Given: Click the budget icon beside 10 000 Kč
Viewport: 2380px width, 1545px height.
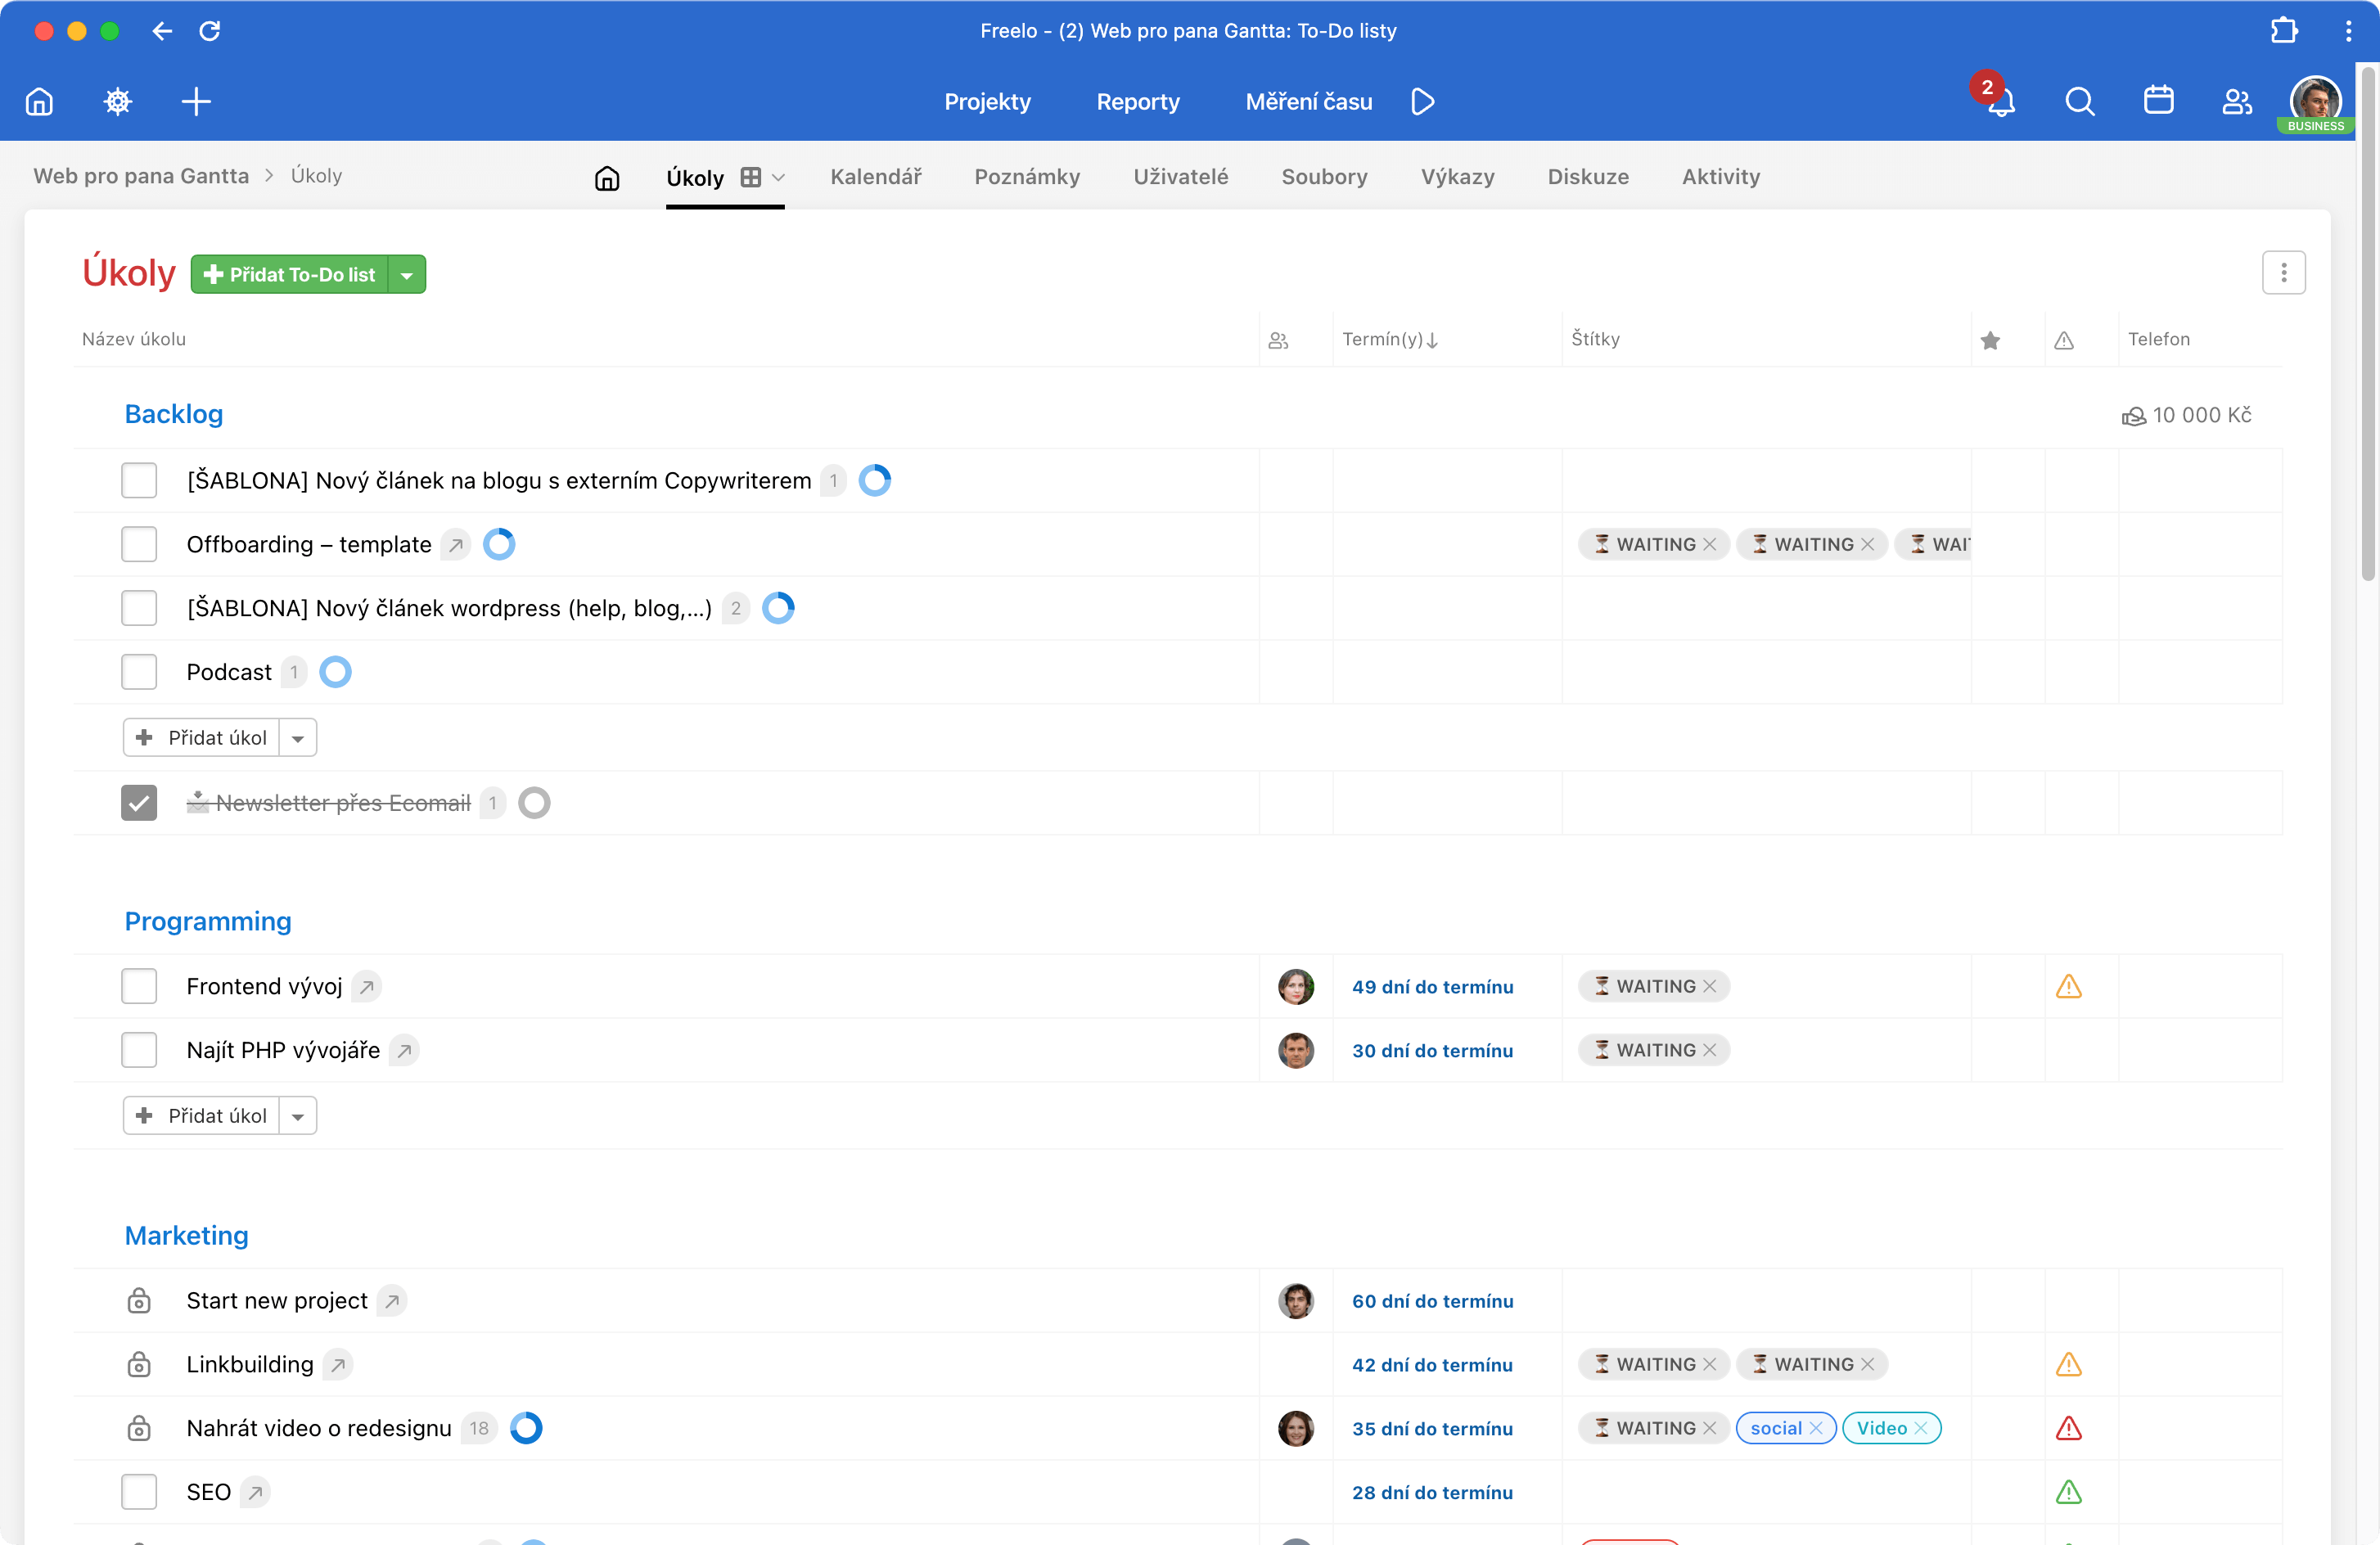Looking at the screenshot, I should tap(2133, 416).
